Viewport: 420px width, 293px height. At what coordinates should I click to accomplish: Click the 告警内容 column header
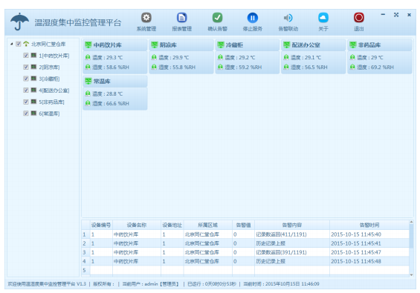click(x=292, y=225)
